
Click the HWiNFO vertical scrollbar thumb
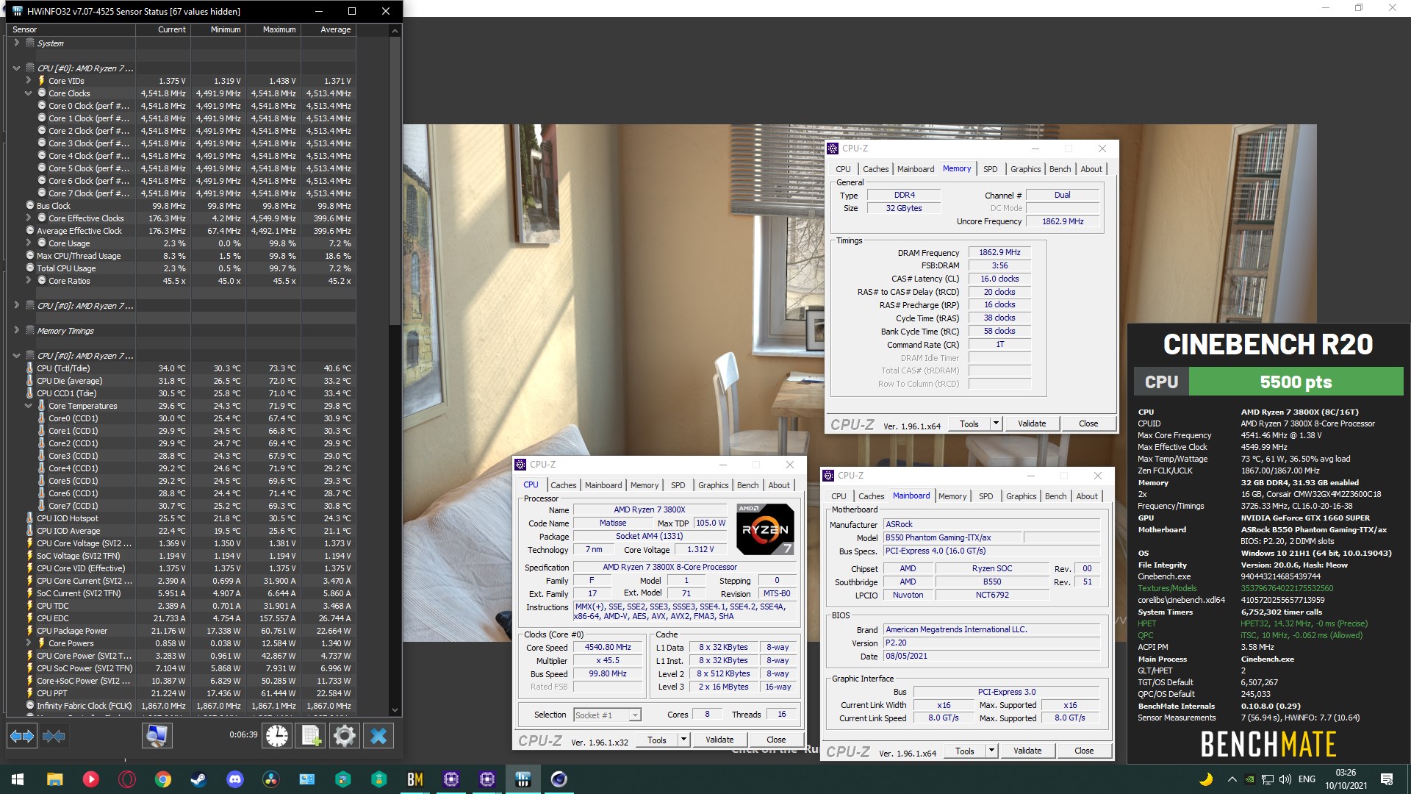click(x=395, y=180)
